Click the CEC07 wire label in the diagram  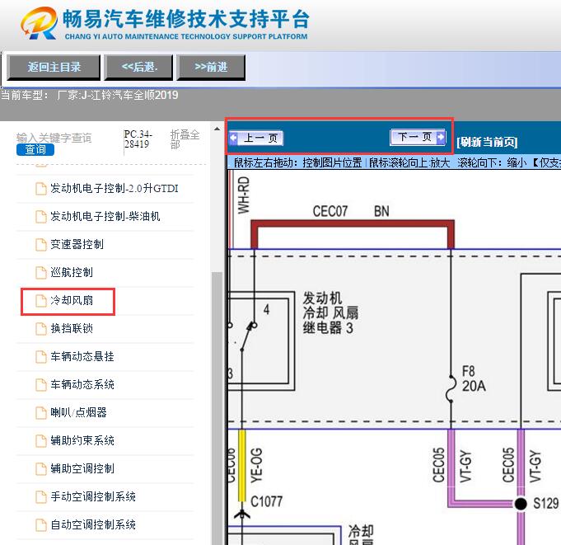[x=330, y=211]
